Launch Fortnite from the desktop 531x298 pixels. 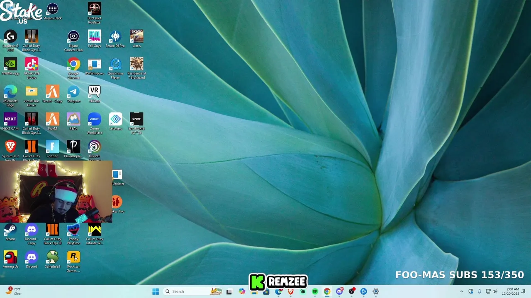point(52,149)
